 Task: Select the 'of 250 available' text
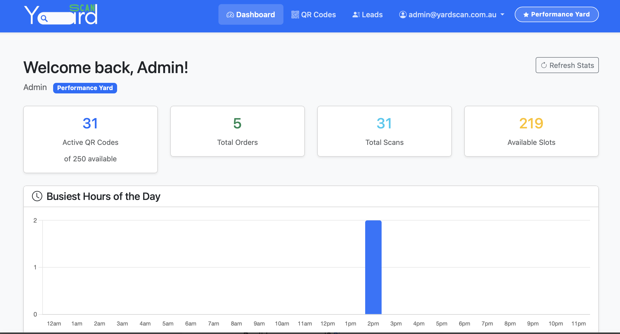90,159
